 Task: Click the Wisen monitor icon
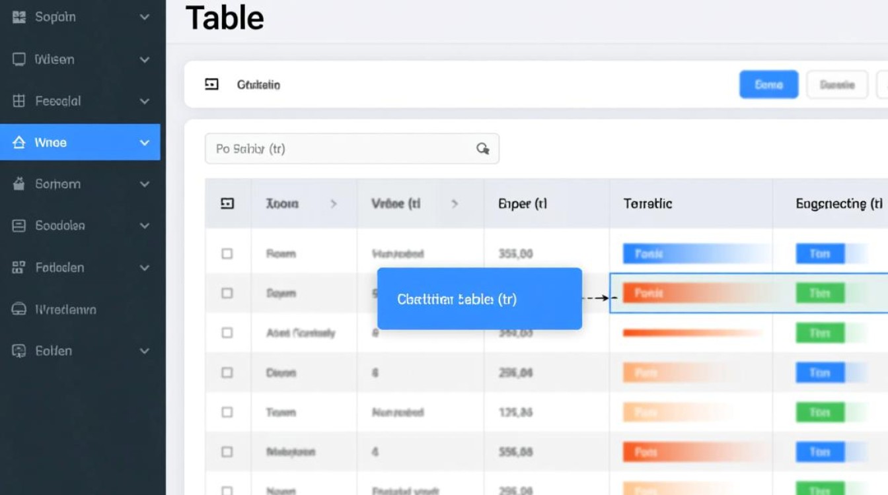(x=18, y=59)
